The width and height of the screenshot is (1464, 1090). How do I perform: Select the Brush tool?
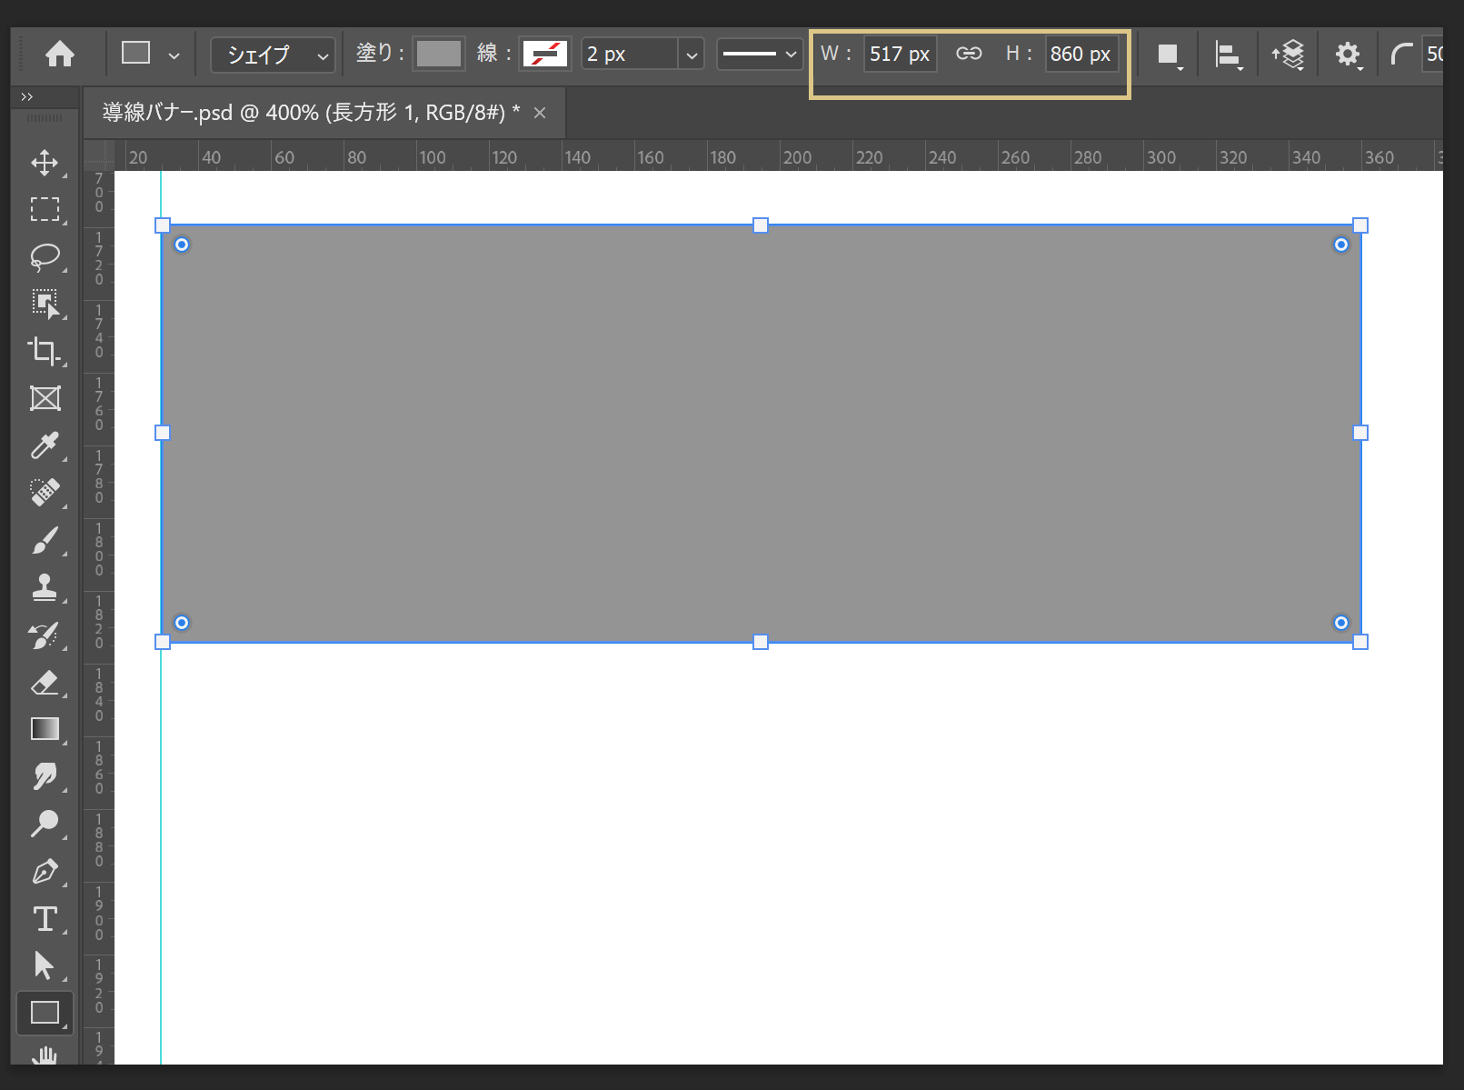[x=45, y=540]
